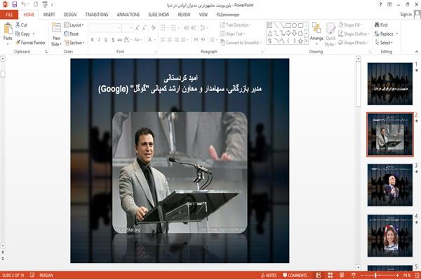Click the spell check status icon

point(32,276)
